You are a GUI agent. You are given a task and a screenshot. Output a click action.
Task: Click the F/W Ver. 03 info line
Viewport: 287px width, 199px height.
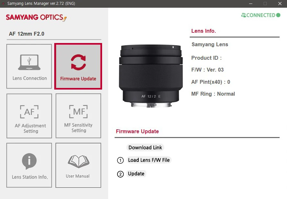pos(207,70)
